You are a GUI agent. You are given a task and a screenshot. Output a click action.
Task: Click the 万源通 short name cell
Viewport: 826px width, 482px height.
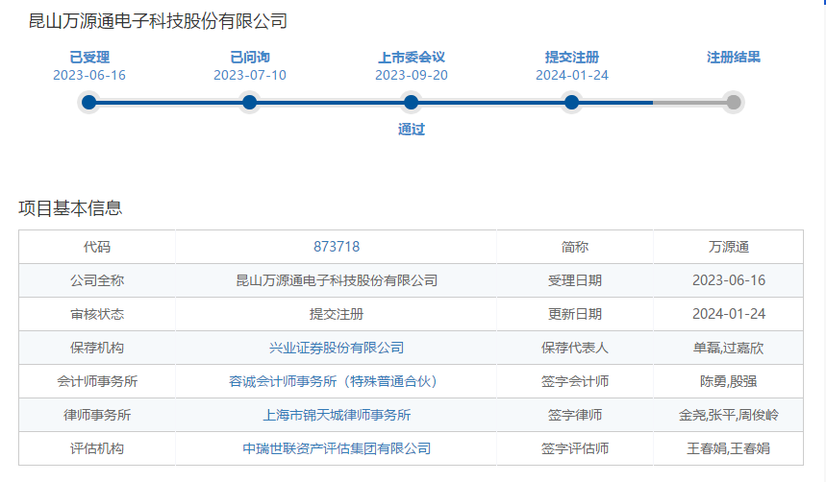click(728, 247)
